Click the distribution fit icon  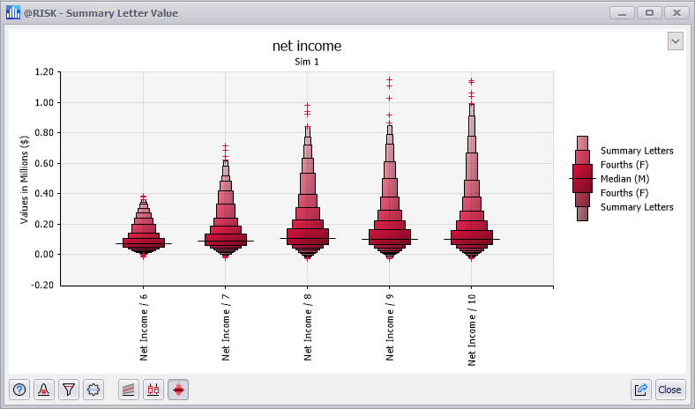coord(44,389)
